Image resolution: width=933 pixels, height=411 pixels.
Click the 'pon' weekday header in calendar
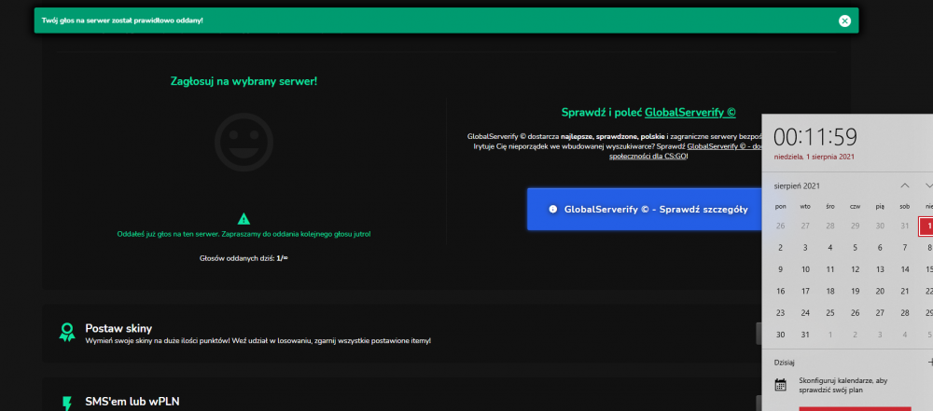(780, 206)
